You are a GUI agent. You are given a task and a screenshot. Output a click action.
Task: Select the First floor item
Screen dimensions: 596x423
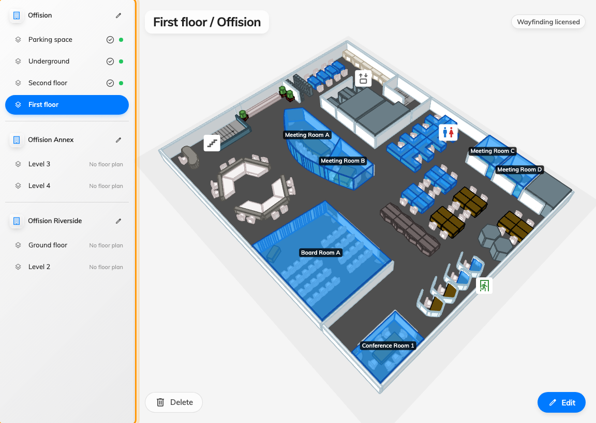[x=67, y=105]
